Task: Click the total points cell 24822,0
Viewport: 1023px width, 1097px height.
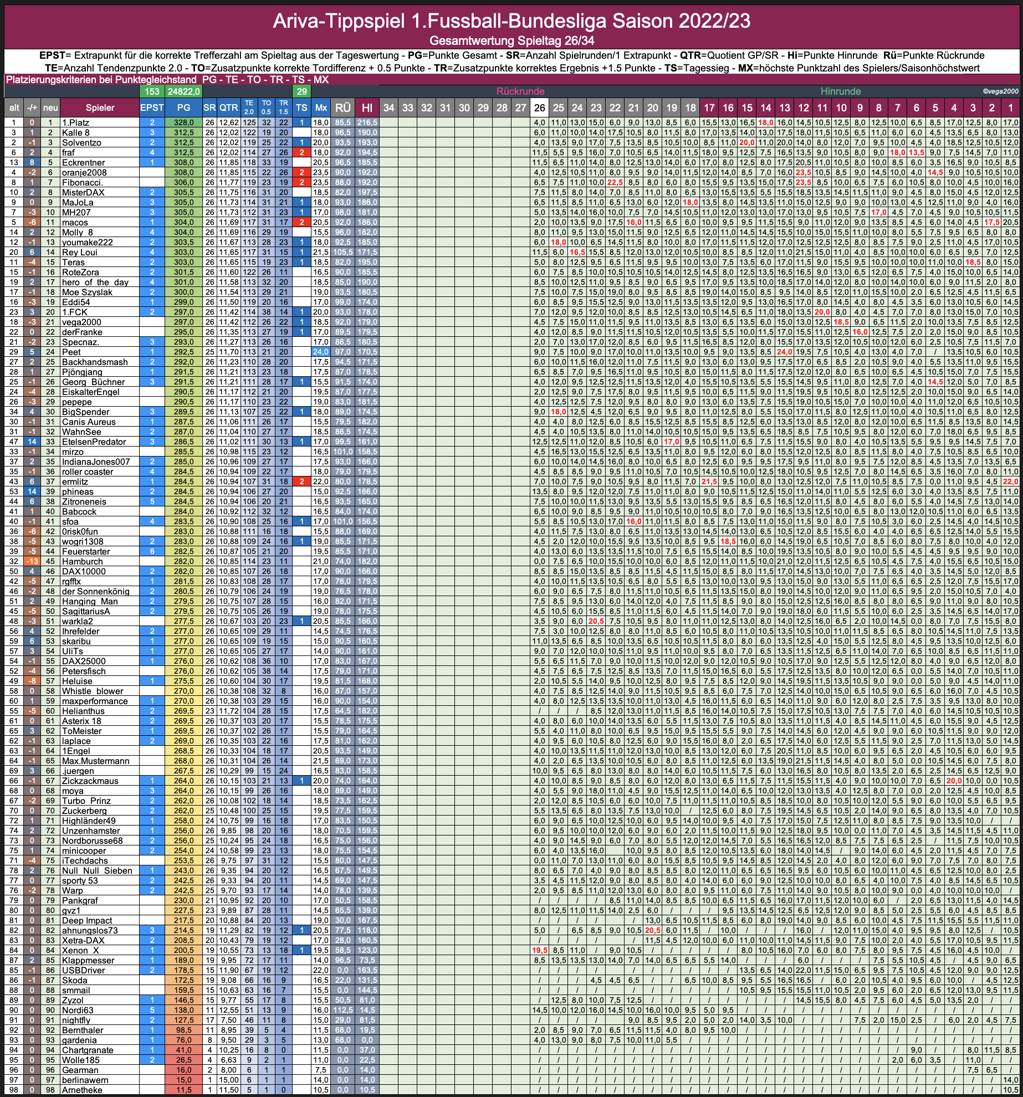Action: [x=183, y=91]
